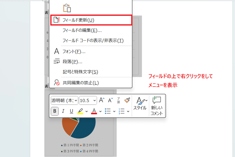Open フォント(F)... dialog entry
This screenshot has width=235, height=157.
tap(91, 51)
